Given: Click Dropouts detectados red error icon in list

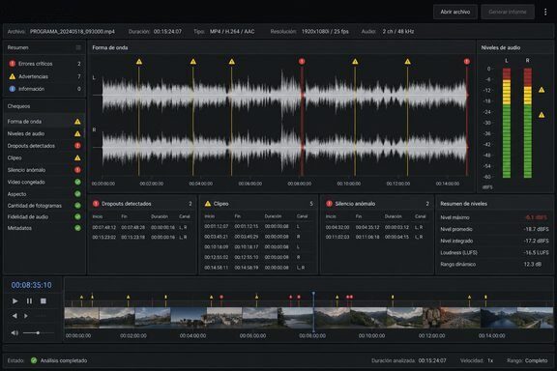Looking at the screenshot, I should point(77,146).
